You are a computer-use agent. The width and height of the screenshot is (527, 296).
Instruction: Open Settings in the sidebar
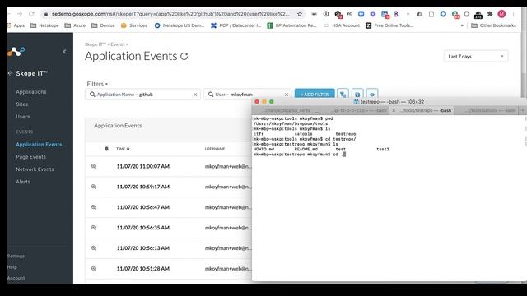click(16, 256)
